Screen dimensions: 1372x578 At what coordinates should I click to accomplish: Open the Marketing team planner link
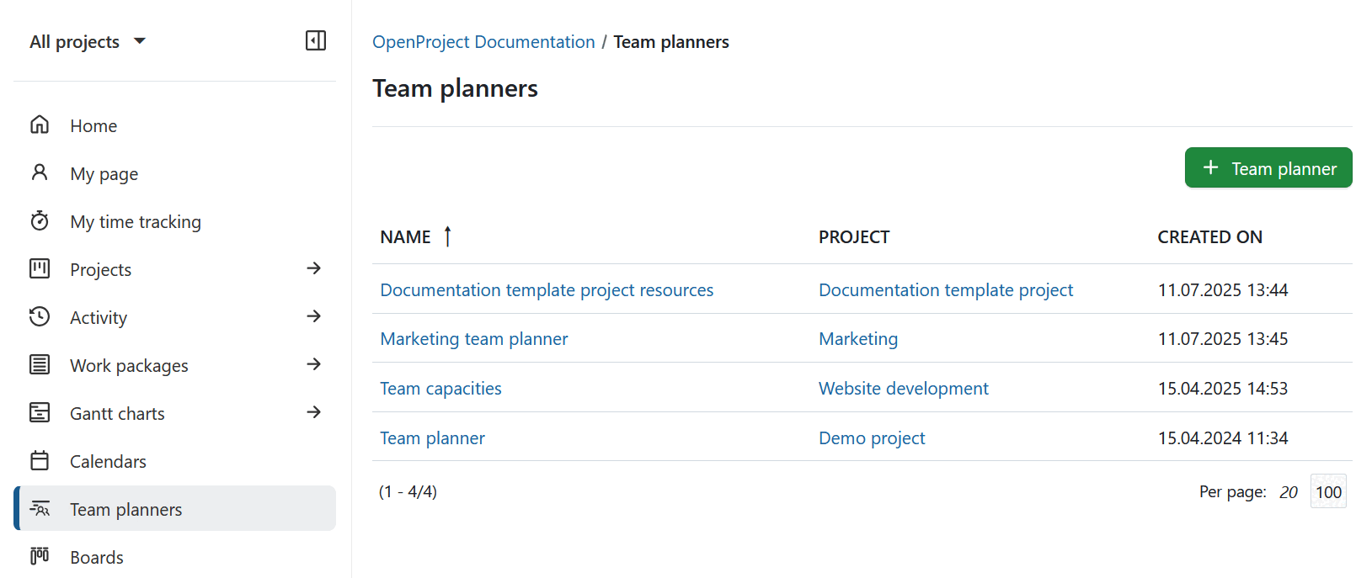point(473,339)
